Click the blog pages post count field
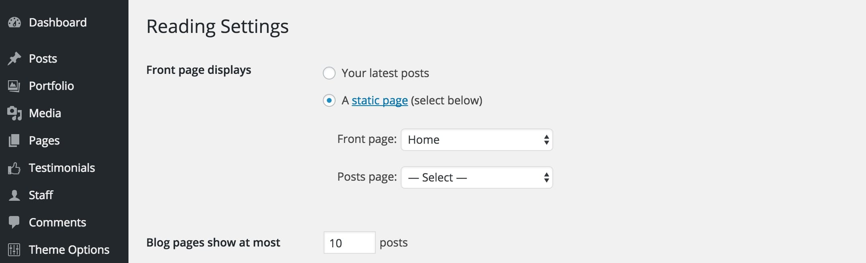Screen dimensions: 866x263 pos(349,243)
